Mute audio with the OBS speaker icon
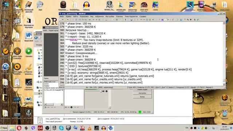The height and width of the screenshot is (131, 233). 103,91
